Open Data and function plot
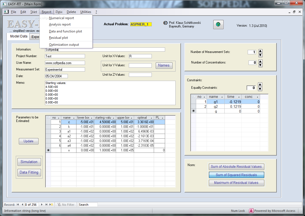Screen dimensions: 305x216 click(66, 31)
